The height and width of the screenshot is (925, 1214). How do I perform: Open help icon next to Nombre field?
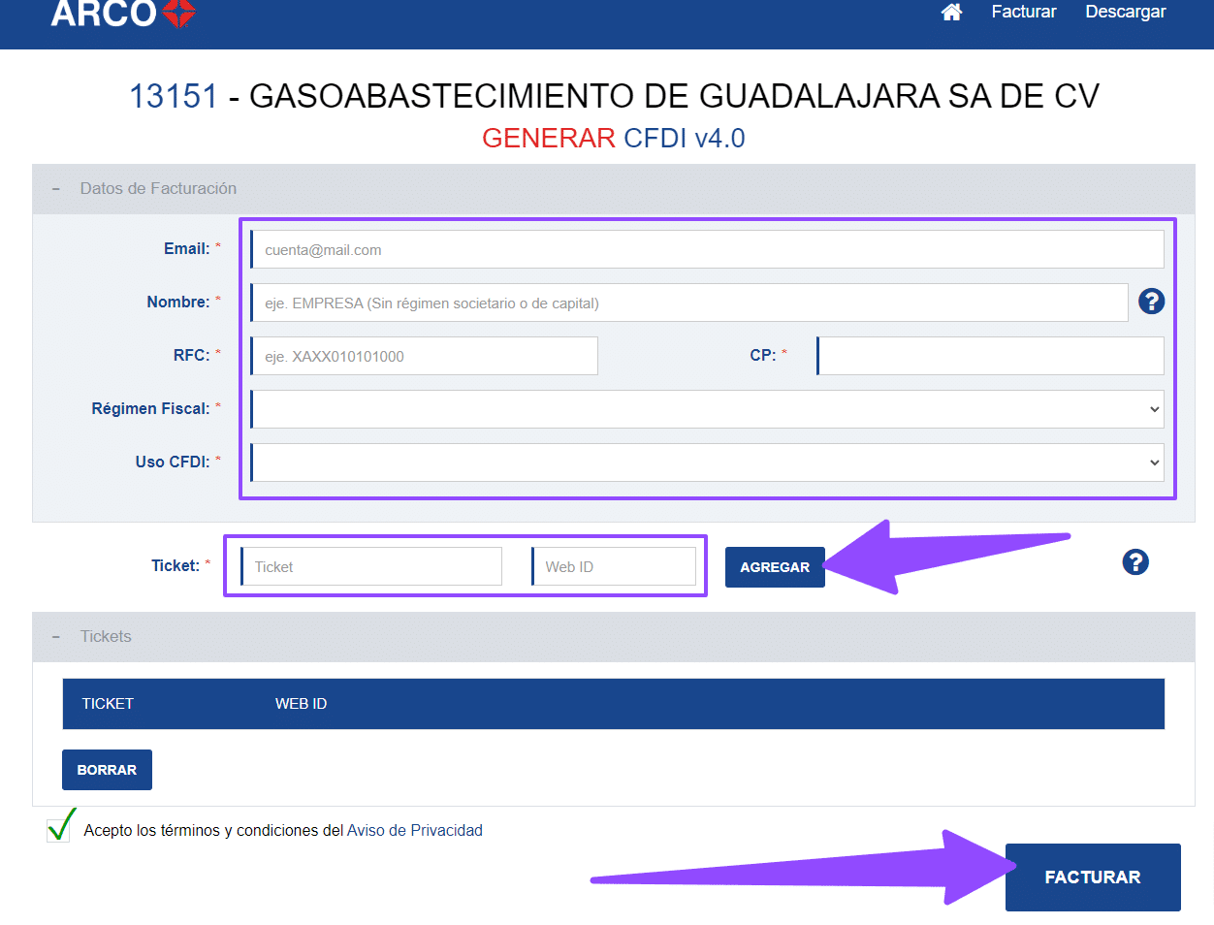[x=1151, y=302]
